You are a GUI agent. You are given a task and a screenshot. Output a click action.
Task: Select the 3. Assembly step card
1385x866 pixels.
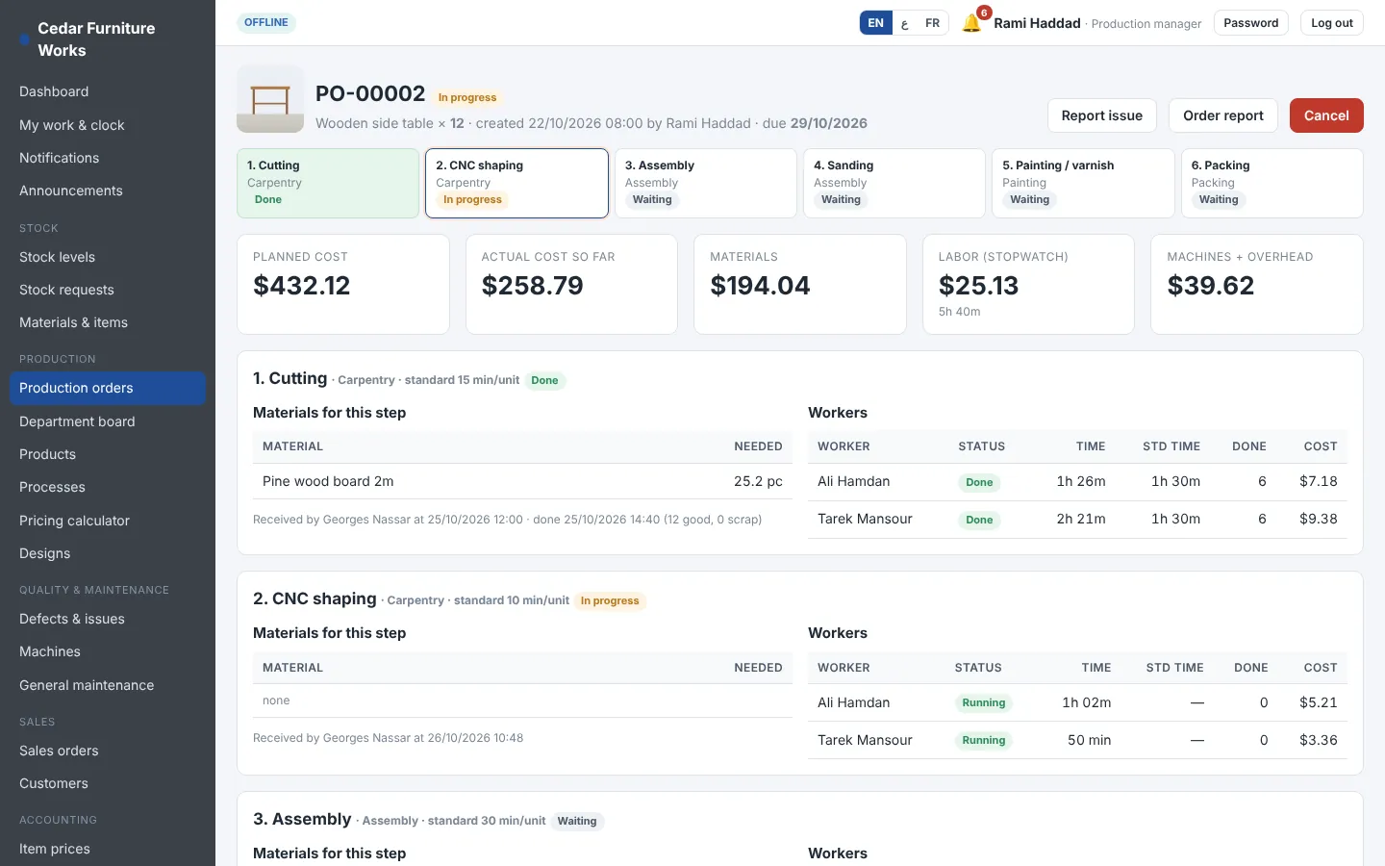click(x=706, y=183)
